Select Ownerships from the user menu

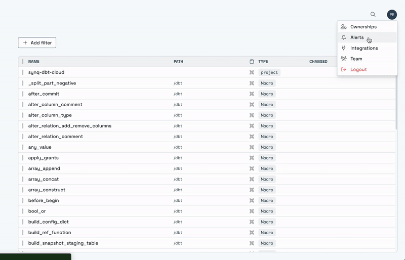click(367, 27)
